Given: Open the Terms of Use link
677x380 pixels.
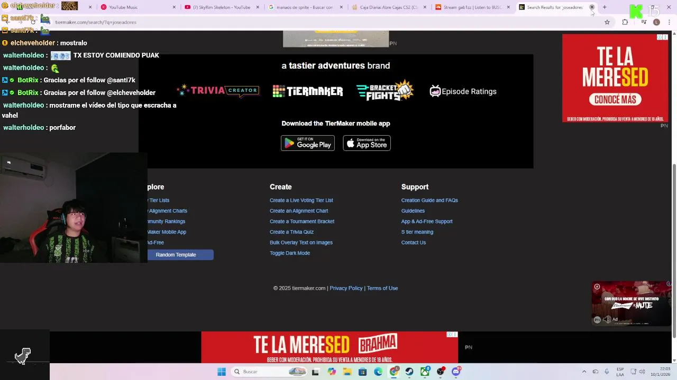Looking at the screenshot, I should coord(382,288).
